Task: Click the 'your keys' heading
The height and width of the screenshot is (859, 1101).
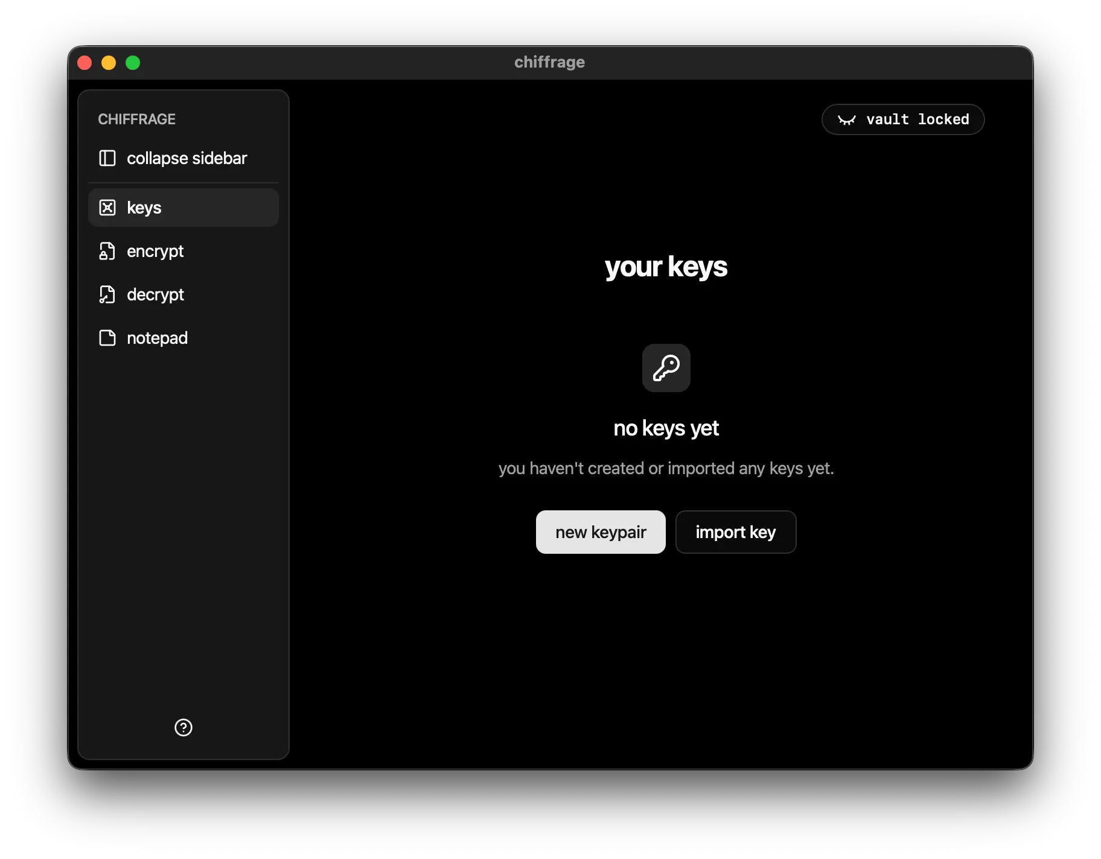Action: click(x=666, y=267)
